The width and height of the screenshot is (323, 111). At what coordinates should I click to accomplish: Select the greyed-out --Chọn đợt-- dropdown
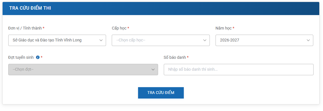83,70
